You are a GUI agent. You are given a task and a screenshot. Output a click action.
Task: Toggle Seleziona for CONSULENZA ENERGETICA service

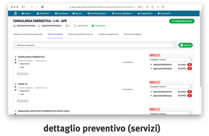pos(23,74)
